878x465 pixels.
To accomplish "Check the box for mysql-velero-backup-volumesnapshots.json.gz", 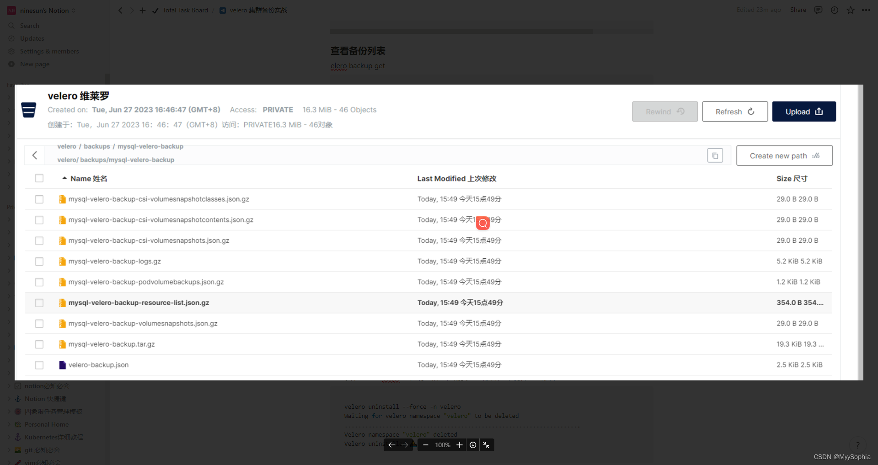I will [x=39, y=324].
